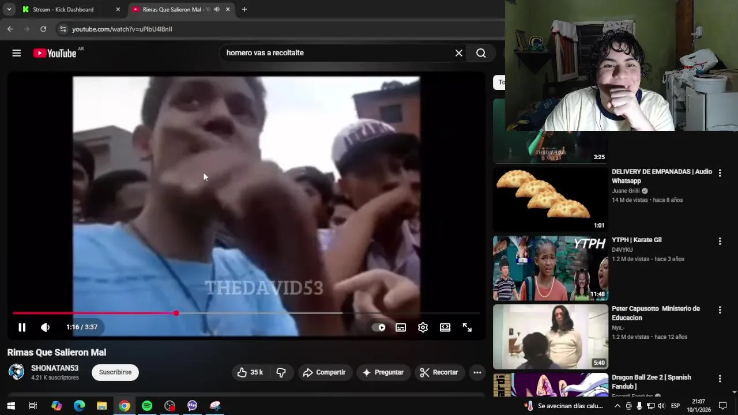738x415 pixels.
Task: Close the Rimas Que Salieron Mal tab
Action: tap(228, 9)
